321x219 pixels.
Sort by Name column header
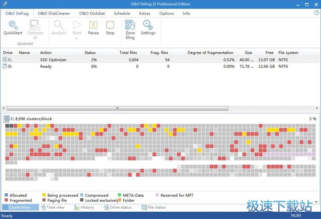[x=27, y=52]
